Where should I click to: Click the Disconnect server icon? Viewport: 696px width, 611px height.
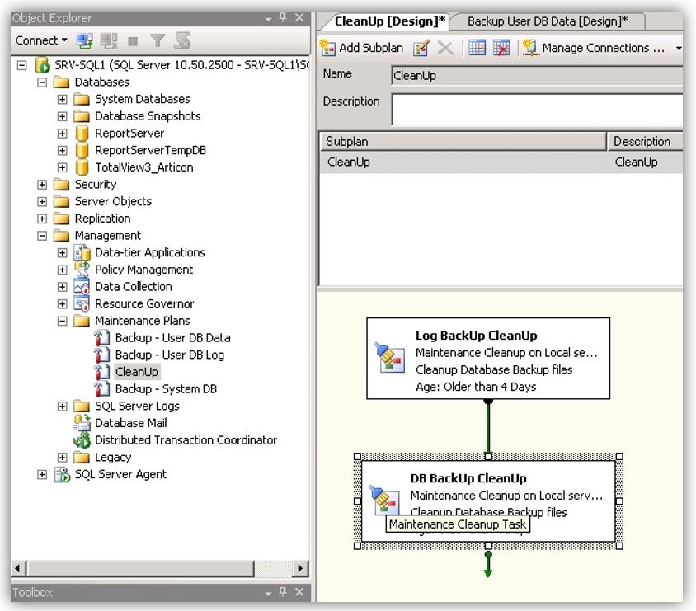tap(108, 41)
